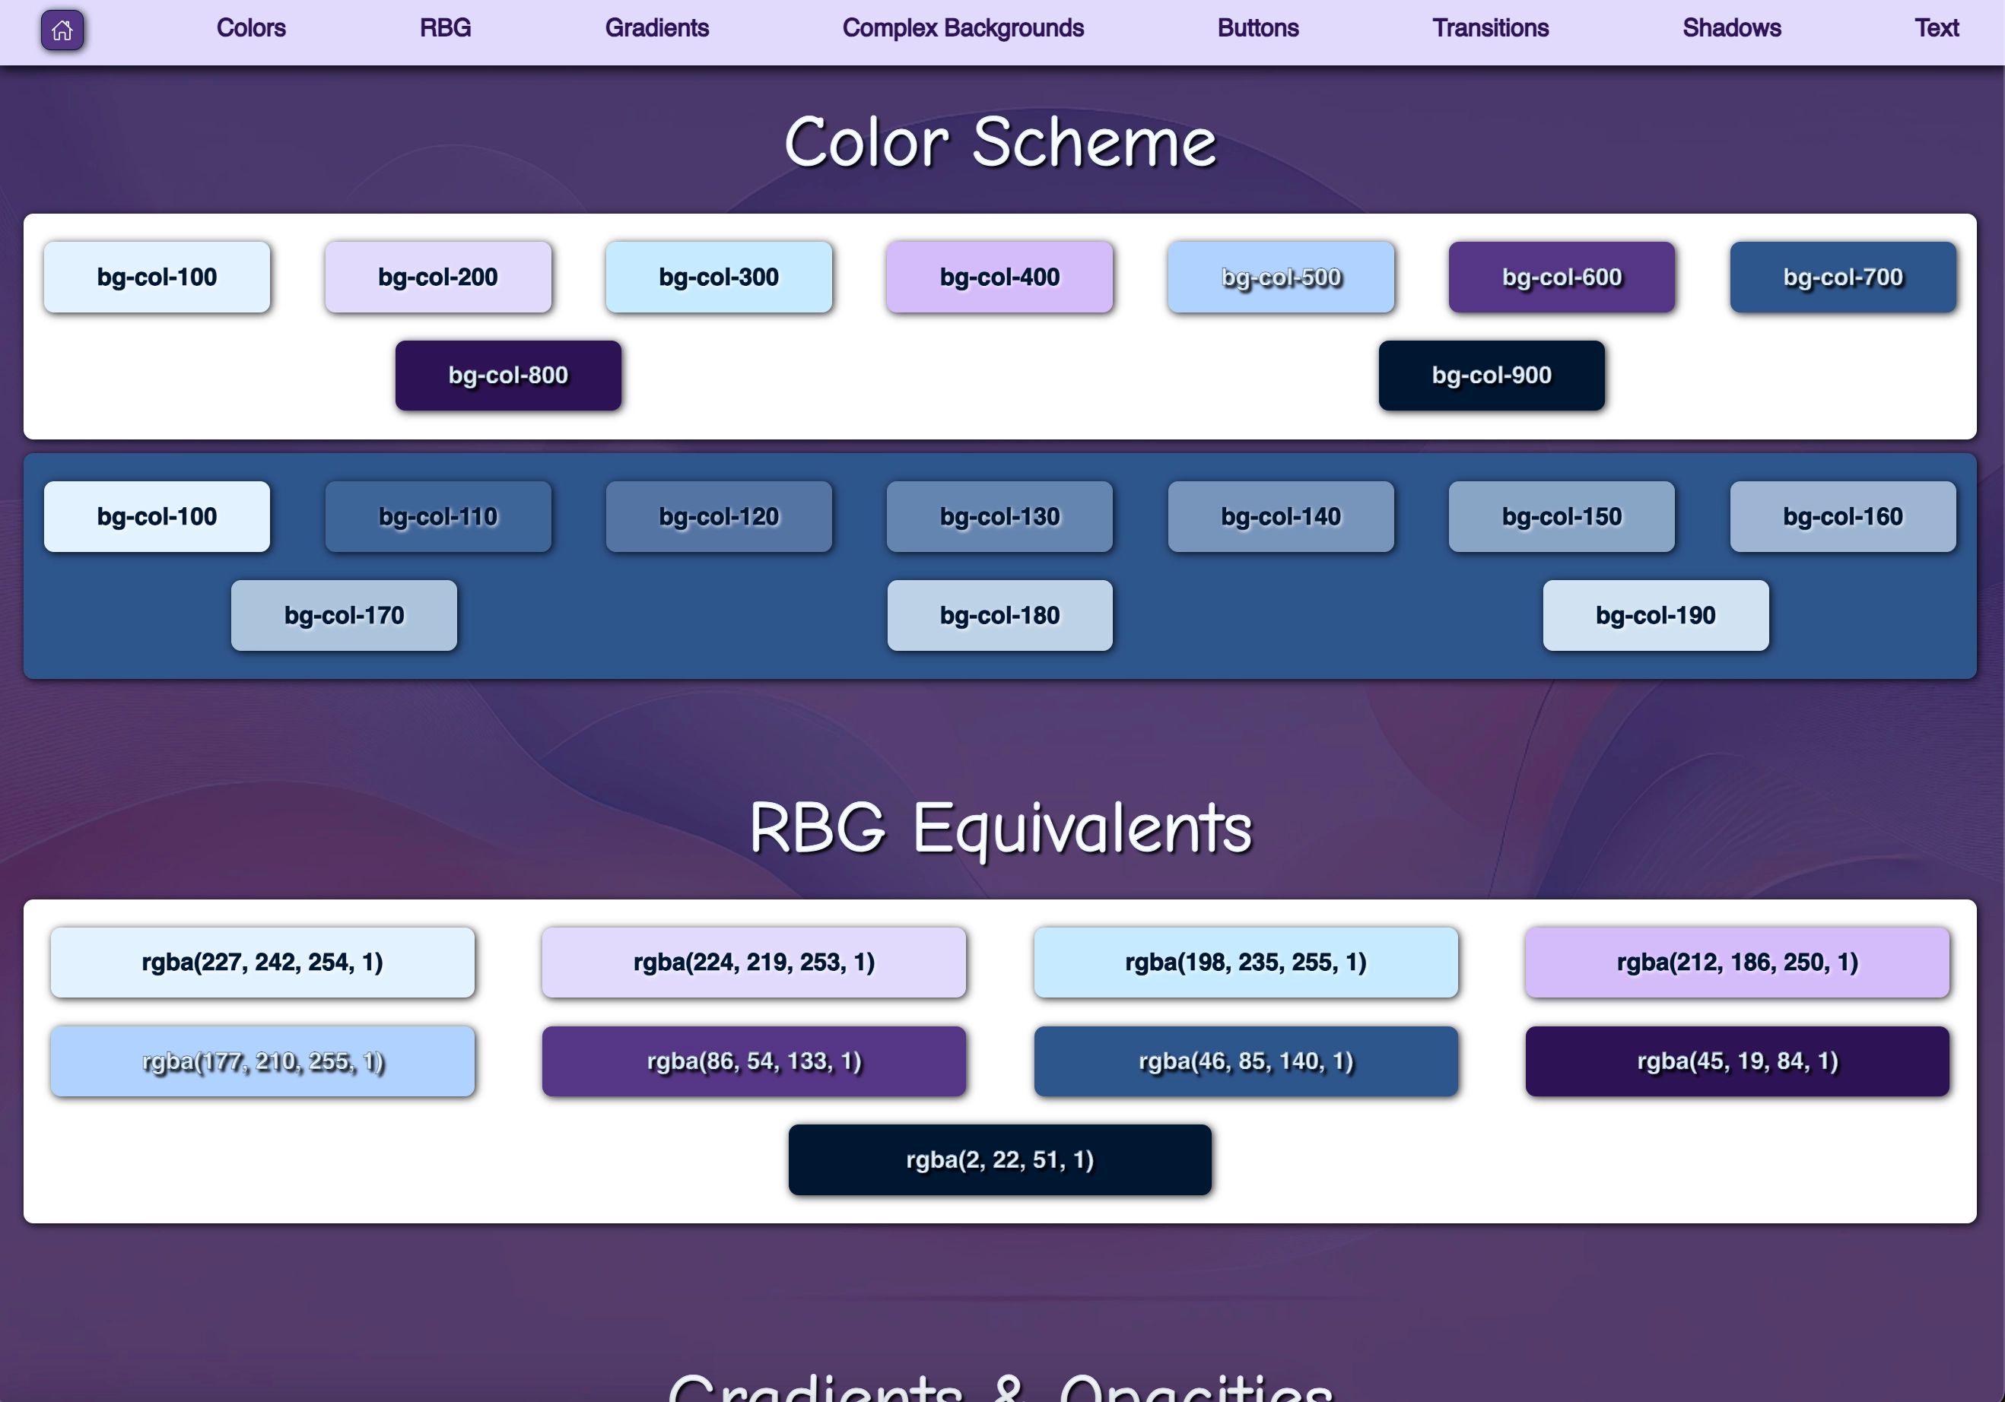The width and height of the screenshot is (2005, 1402).
Task: Click the Text nav item
Action: (x=1936, y=28)
